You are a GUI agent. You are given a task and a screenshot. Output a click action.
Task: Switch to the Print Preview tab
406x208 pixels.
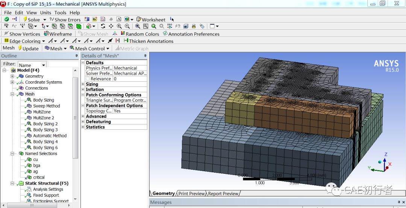(192, 193)
